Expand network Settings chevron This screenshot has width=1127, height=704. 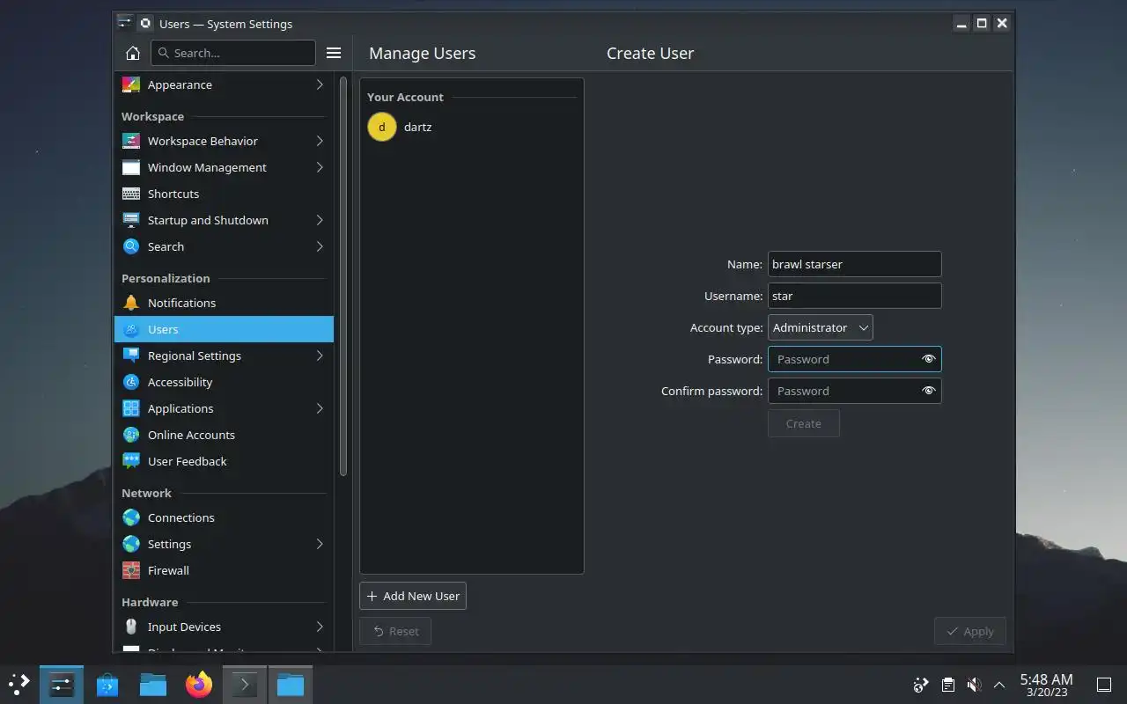[320, 544]
